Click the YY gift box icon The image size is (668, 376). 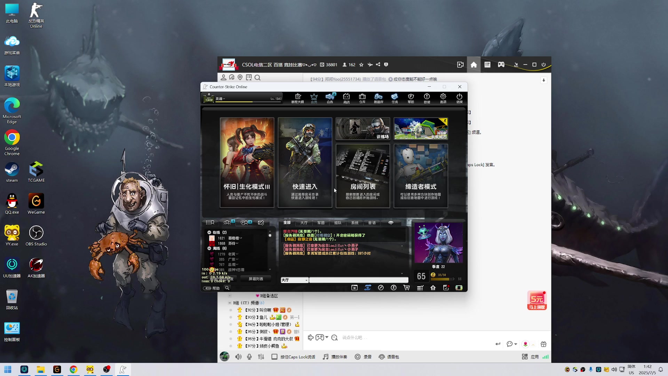[x=543, y=344]
